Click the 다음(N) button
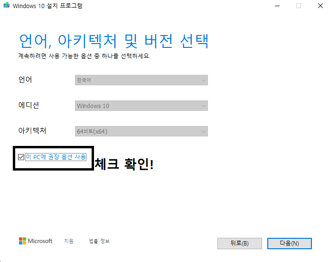Screen dimensions: 329x262 pos(289,244)
